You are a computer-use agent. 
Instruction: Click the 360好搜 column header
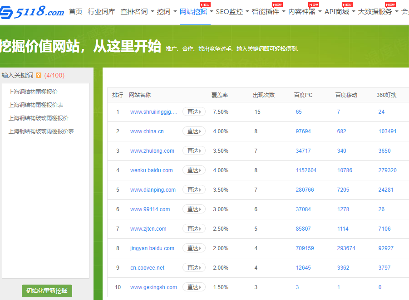(386, 95)
